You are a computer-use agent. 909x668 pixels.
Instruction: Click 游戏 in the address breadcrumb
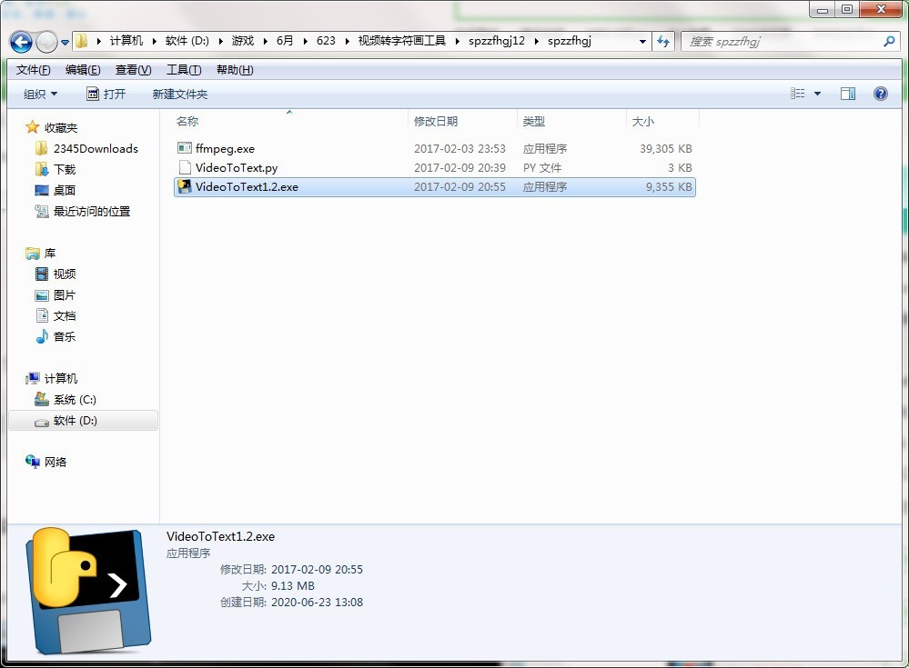(x=243, y=41)
